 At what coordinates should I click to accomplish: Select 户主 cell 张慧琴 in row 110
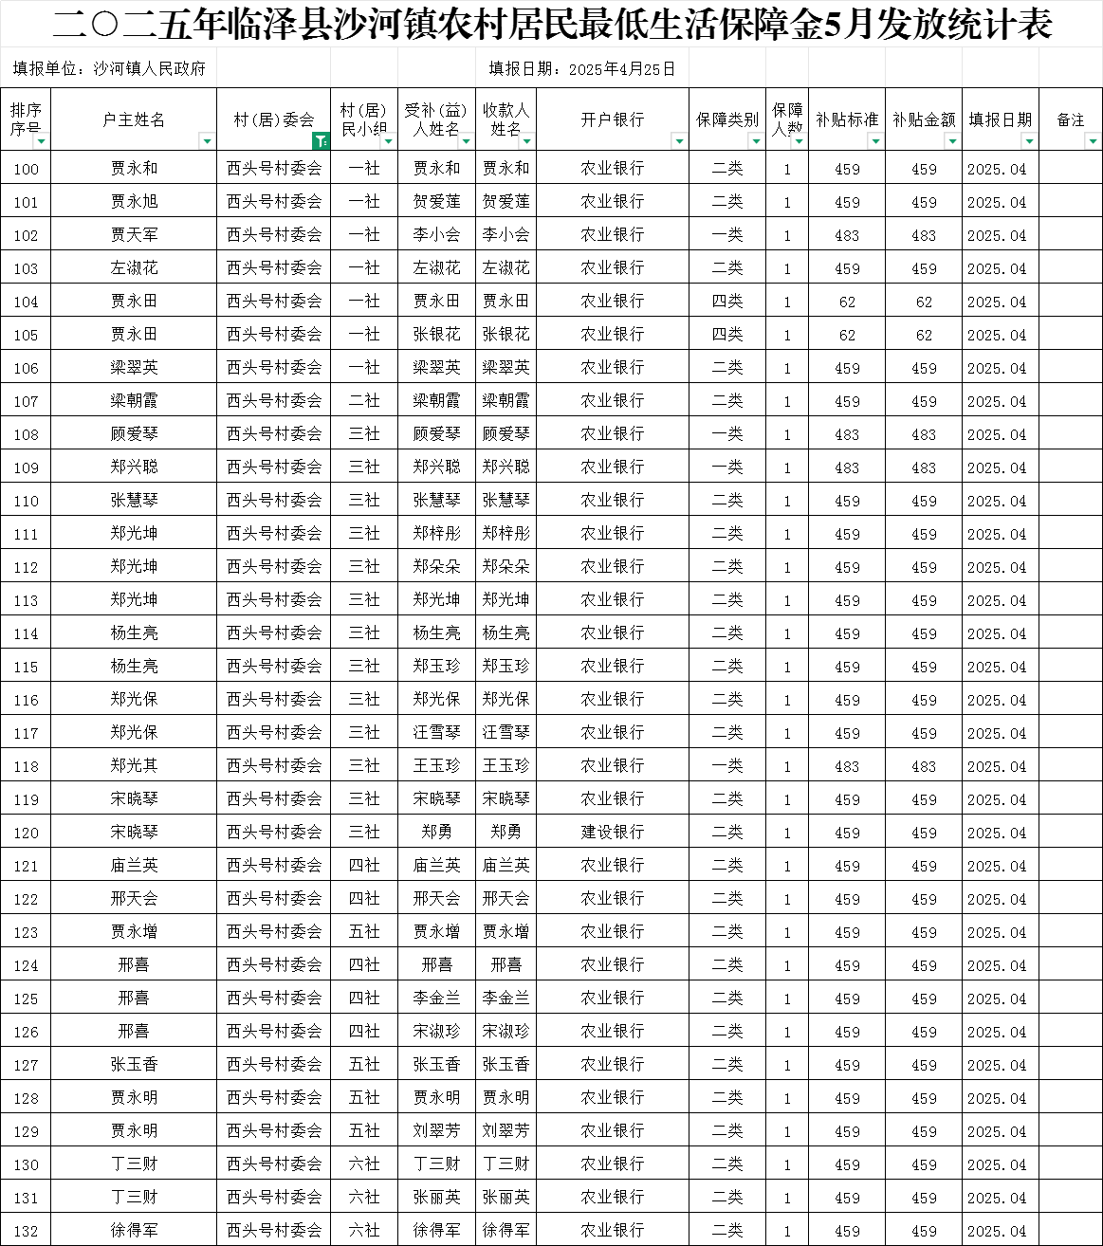(x=134, y=501)
